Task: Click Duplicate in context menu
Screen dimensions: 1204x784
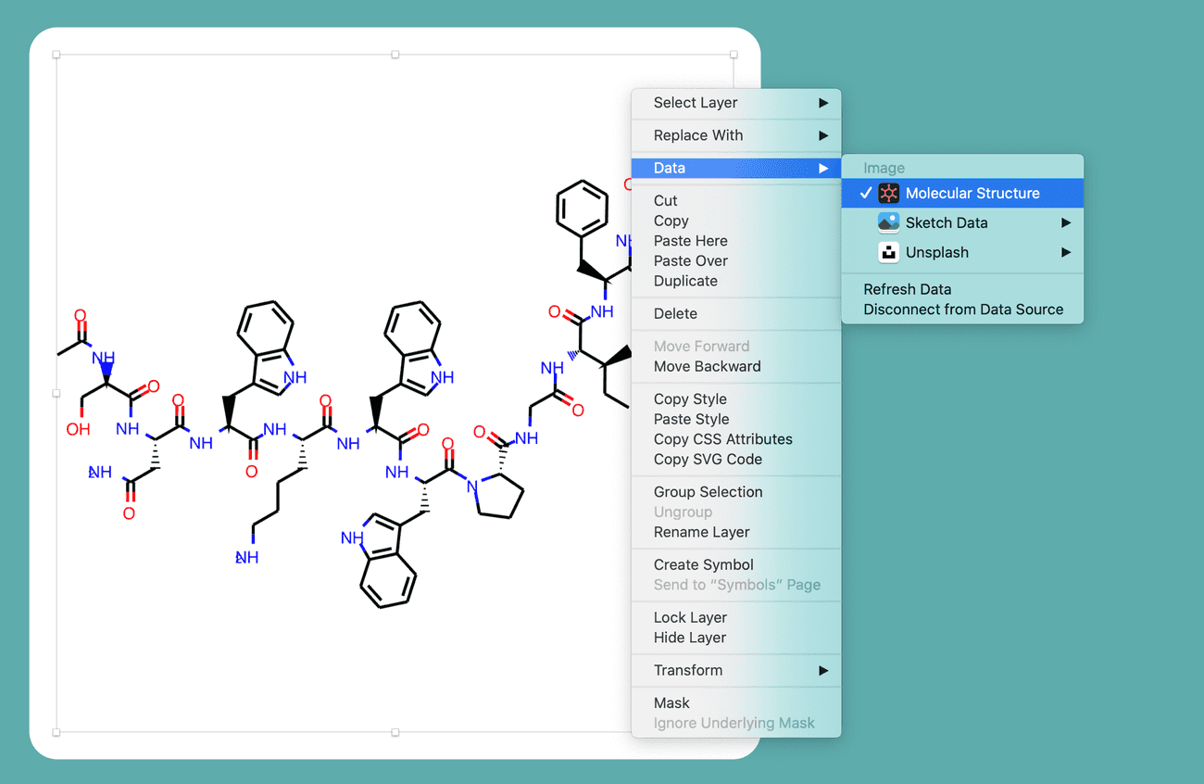Action: [685, 281]
